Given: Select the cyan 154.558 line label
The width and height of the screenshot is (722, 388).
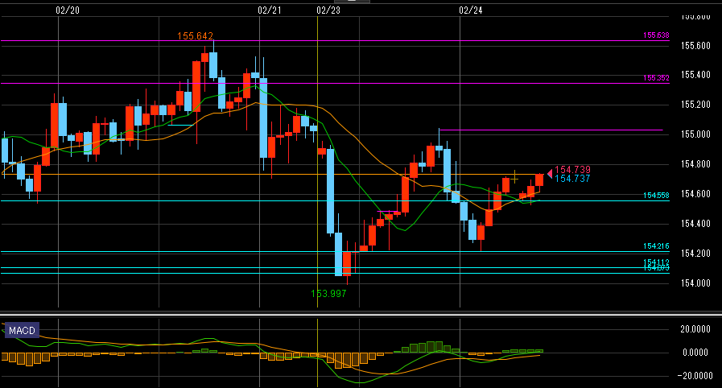Looking at the screenshot, I should click(x=656, y=196).
